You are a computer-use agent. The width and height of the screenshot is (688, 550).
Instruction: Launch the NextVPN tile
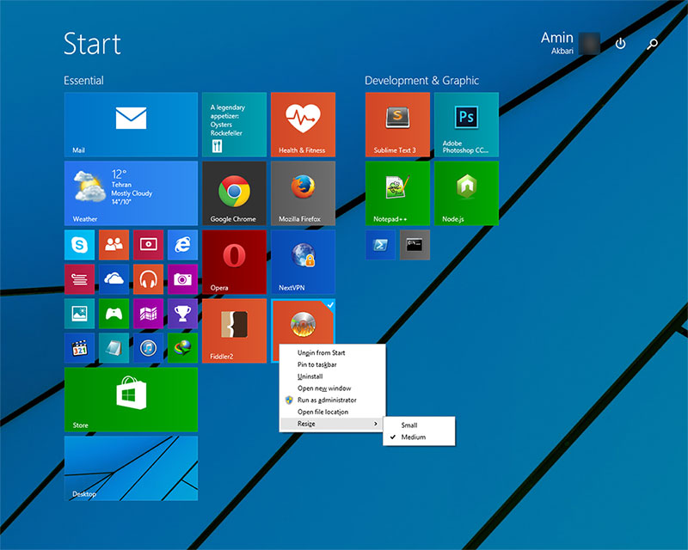coord(304,262)
